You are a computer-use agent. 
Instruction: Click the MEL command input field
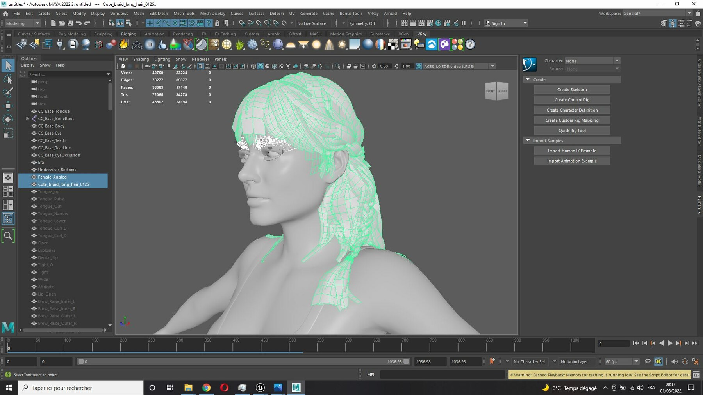(x=442, y=375)
